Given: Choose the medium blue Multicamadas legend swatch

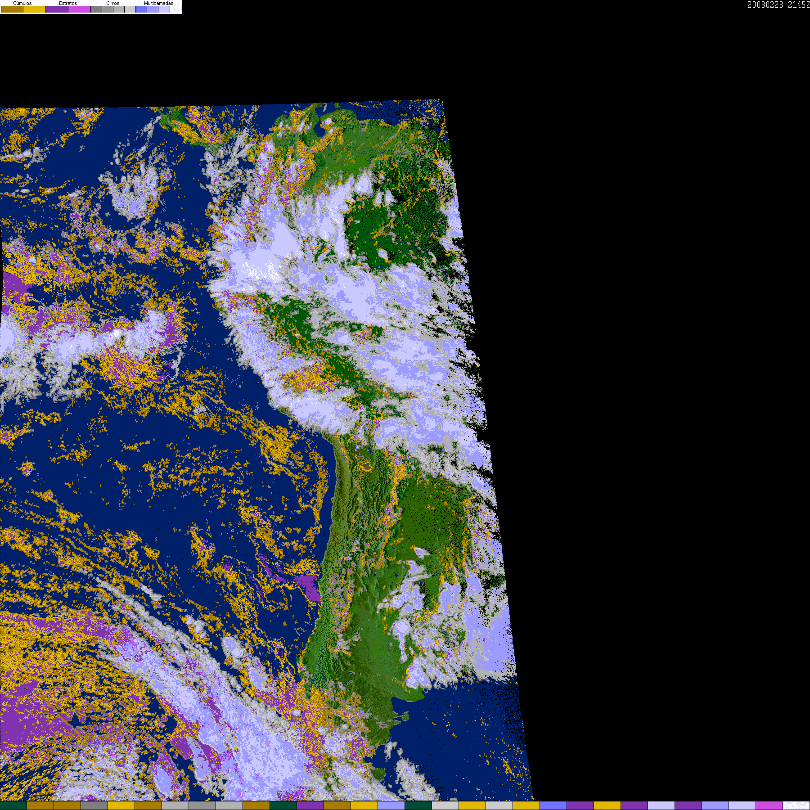Looking at the screenshot, I should 153,9.
